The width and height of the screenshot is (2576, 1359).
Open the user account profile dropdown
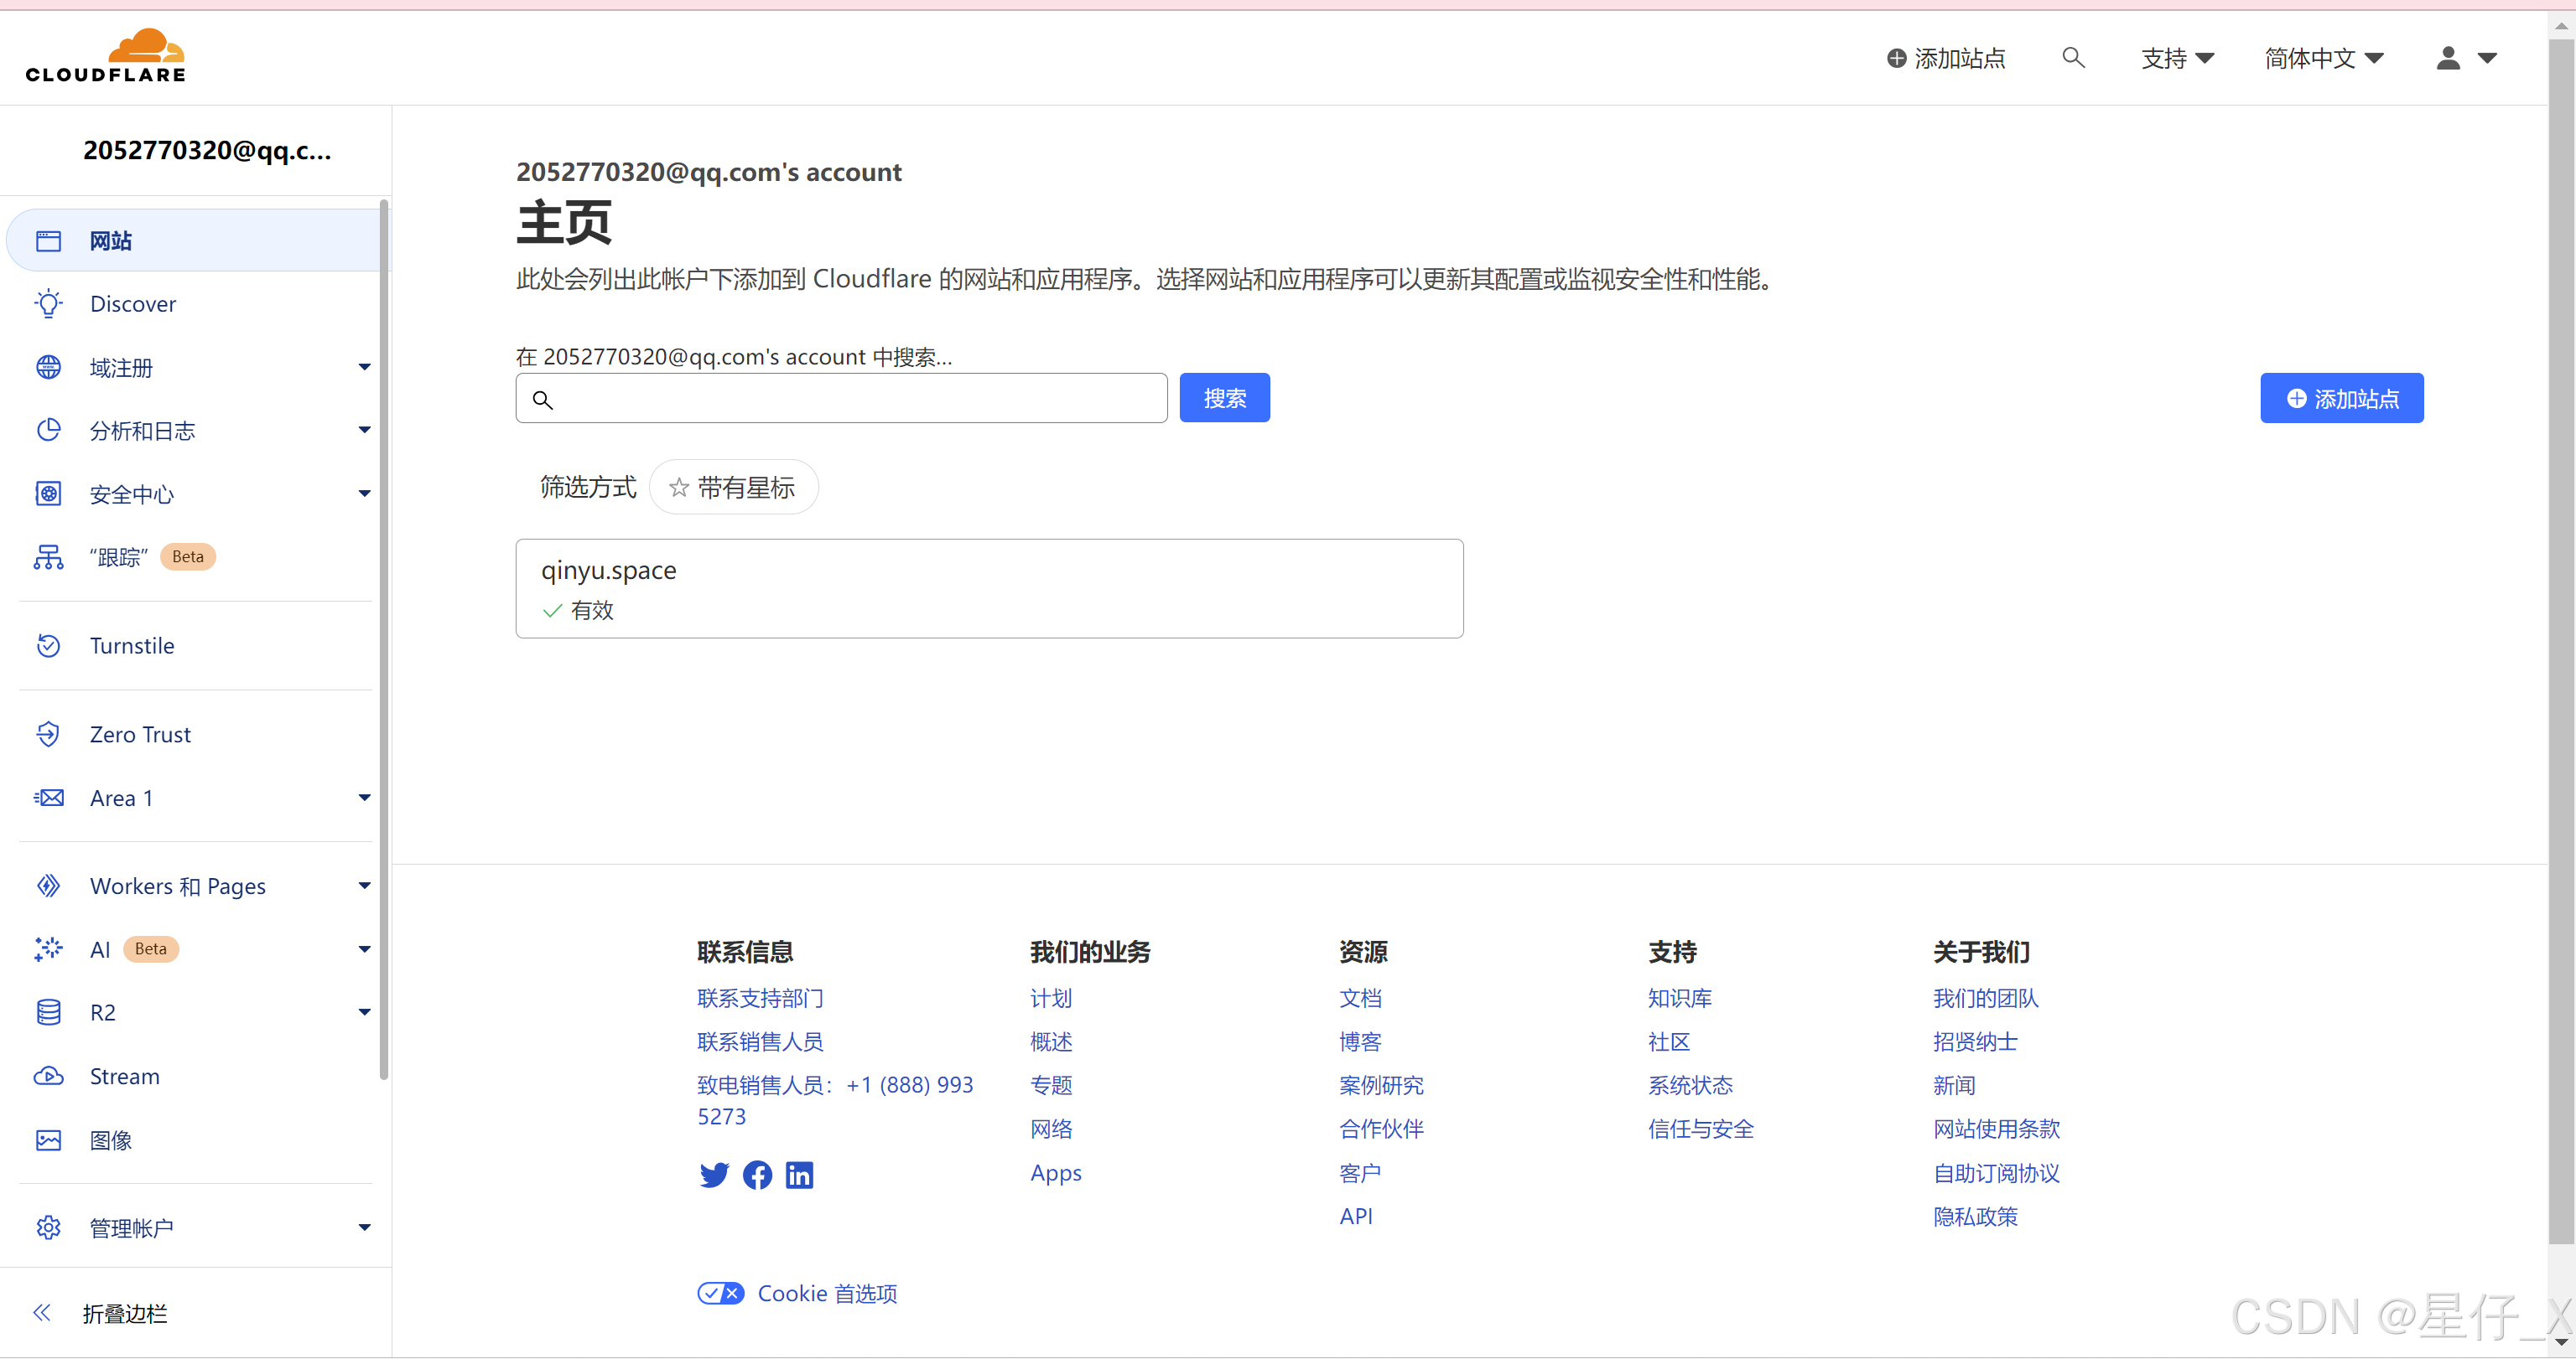coord(2466,58)
